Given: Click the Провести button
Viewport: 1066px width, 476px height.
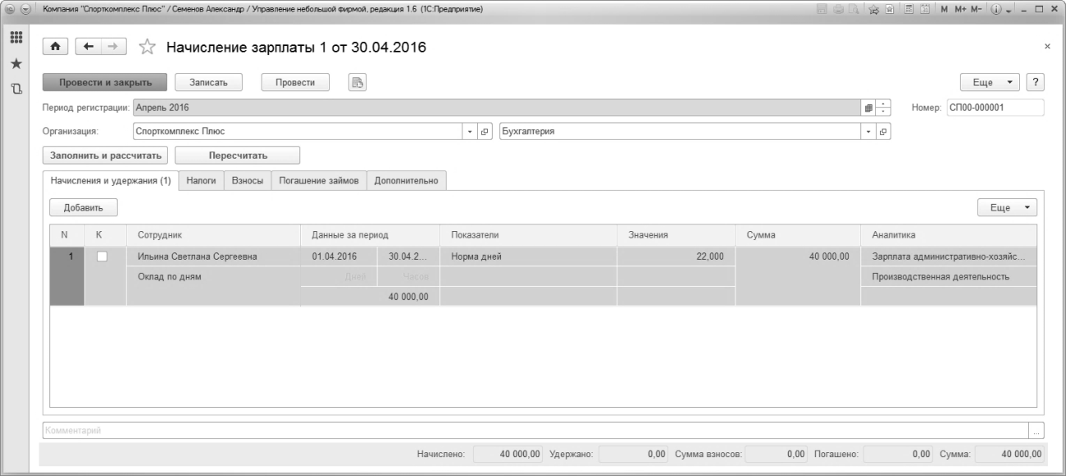Looking at the screenshot, I should [x=294, y=81].
